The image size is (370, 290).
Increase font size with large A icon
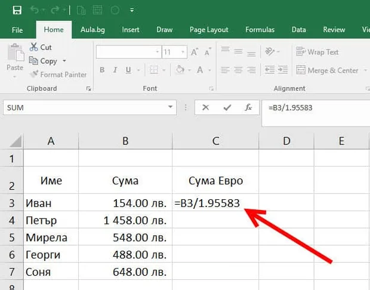tap(195, 52)
